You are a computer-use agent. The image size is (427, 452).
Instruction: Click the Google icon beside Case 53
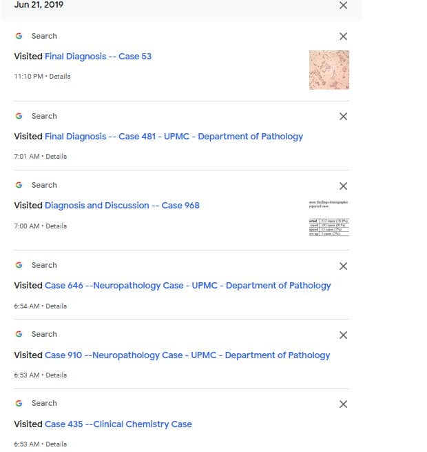click(x=19, y=36)
